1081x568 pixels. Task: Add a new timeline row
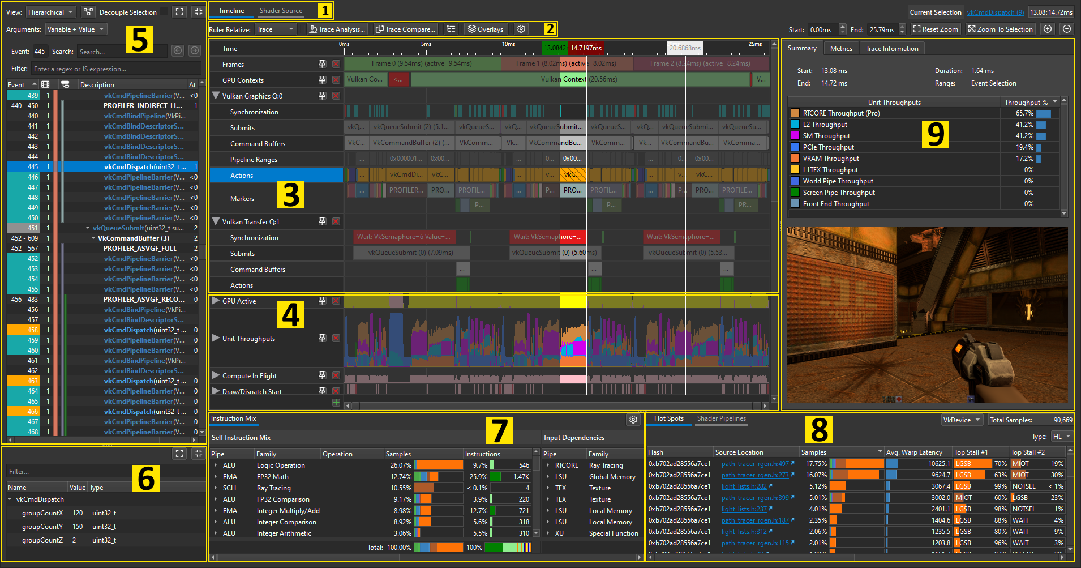click(336, 402)
